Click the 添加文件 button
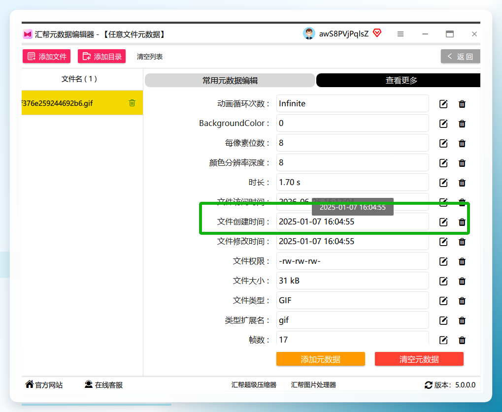Viewport: 502px width, 412px height. tap(46, 56)
